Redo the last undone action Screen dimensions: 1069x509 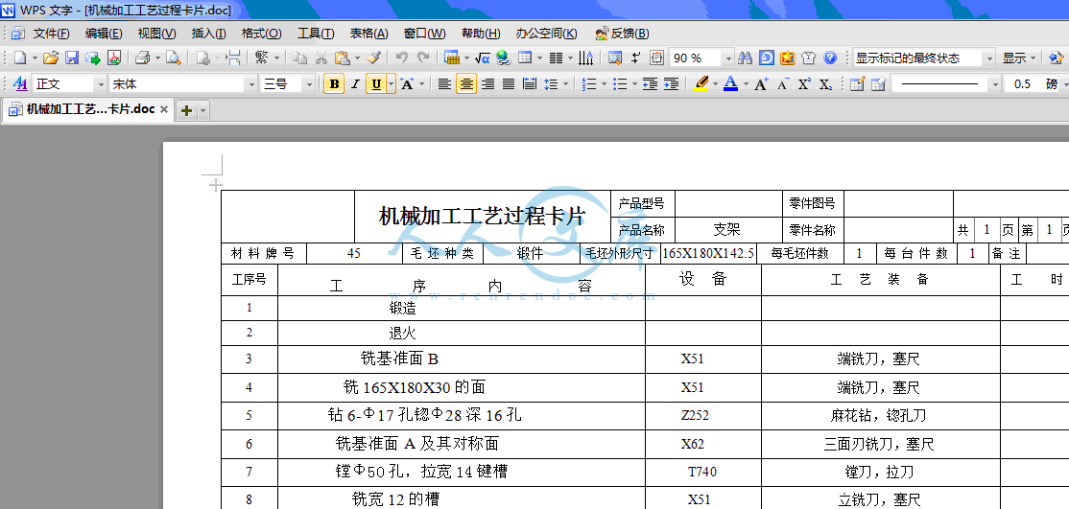coord(423,58)
